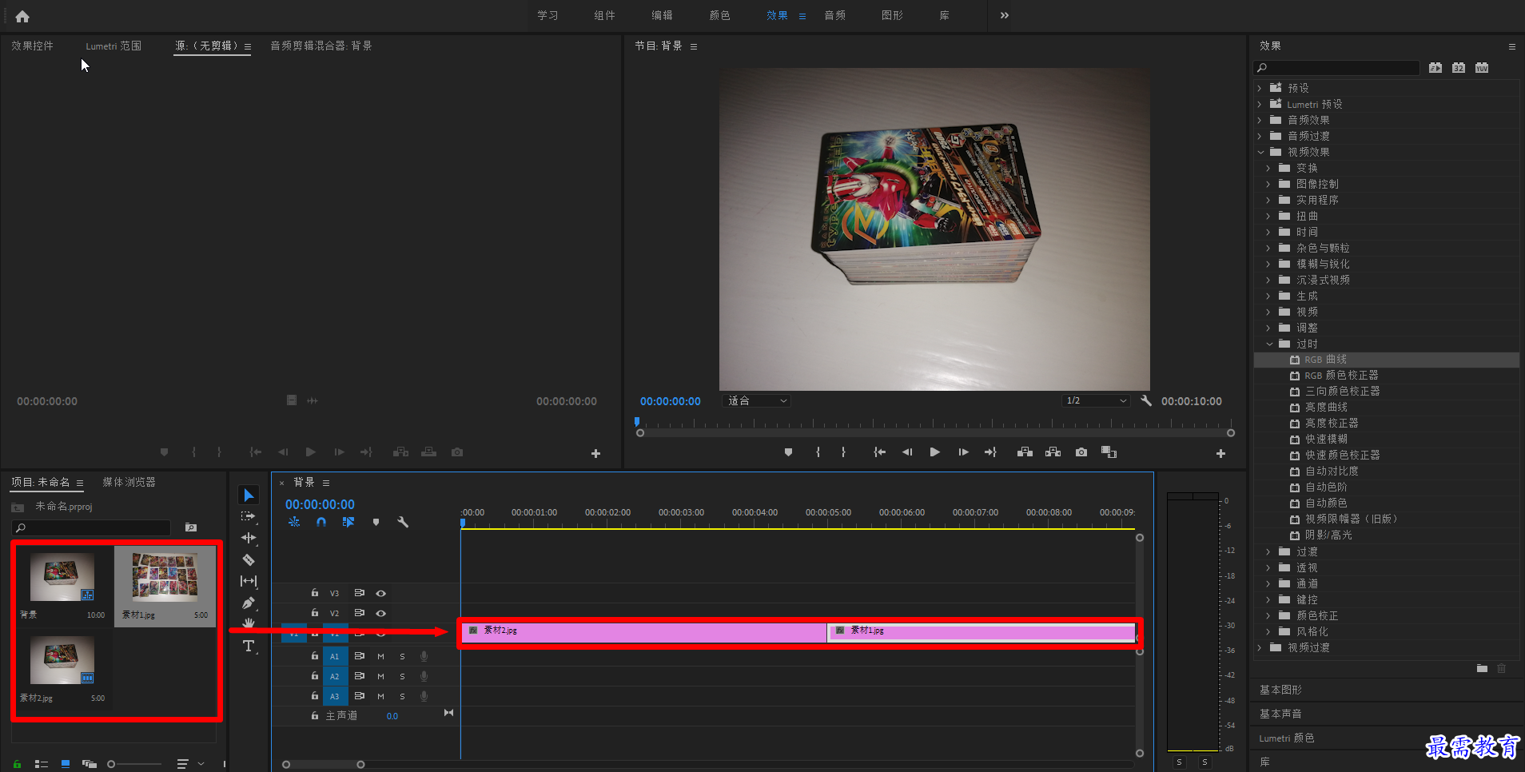Toggle sync lock for V2 track
Screen dimensions: 1525x772
pos(360,613)
